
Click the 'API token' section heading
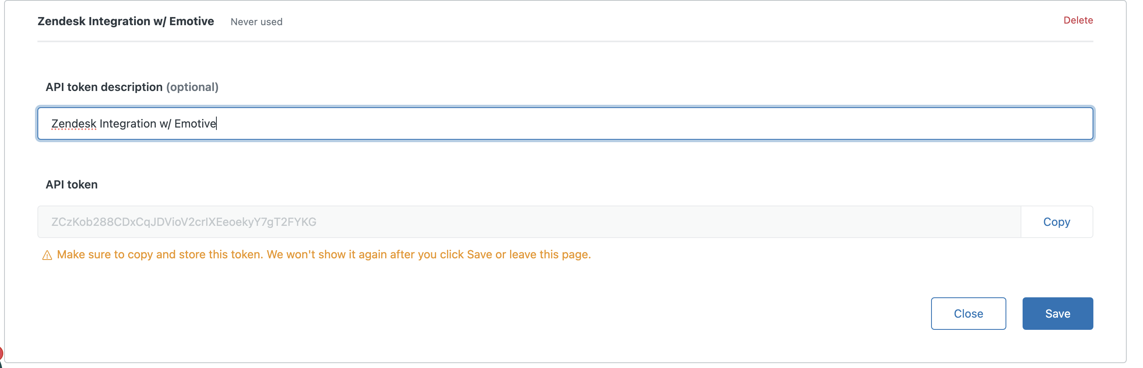[x=72, y=185]
